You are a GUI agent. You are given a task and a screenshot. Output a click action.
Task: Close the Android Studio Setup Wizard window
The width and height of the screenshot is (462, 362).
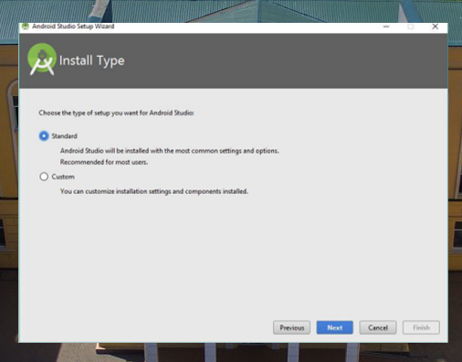436,27
